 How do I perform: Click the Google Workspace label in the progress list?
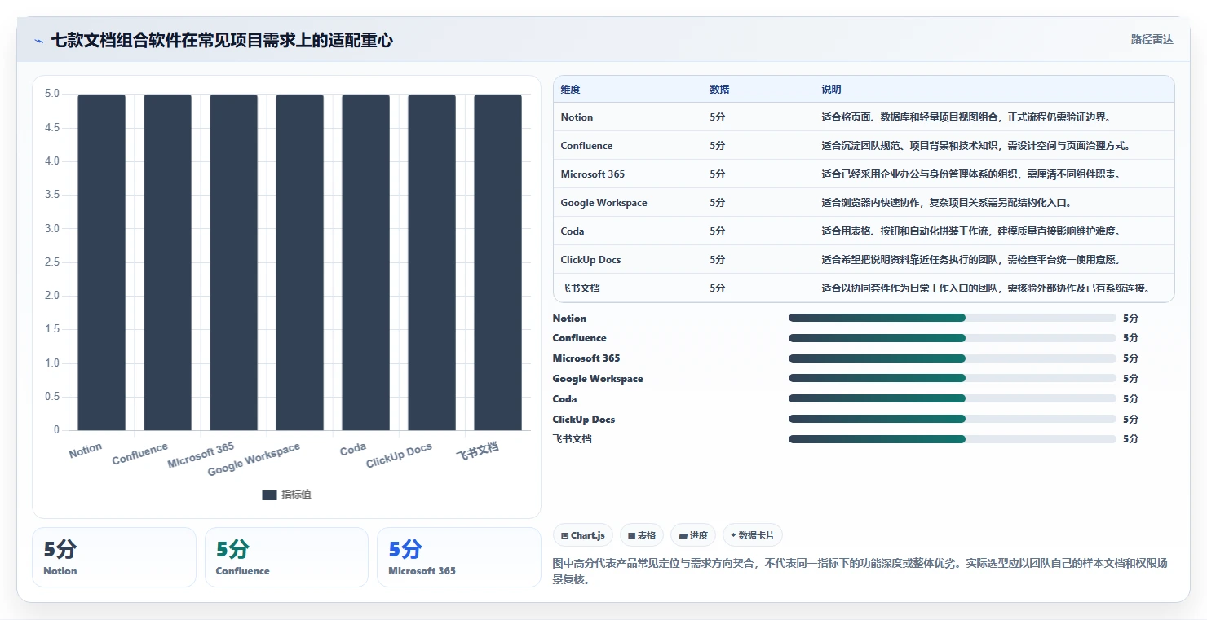[x=598, y=379]
